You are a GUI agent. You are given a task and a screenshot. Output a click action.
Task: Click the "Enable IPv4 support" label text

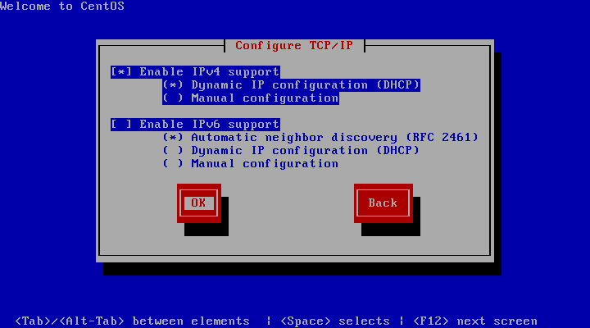[209, 72]
